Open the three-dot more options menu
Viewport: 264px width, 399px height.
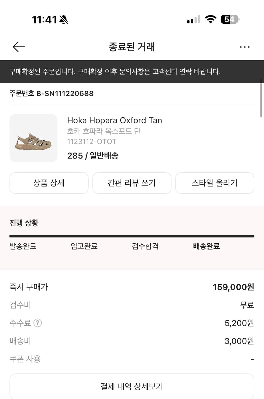[x=245, y=47]
